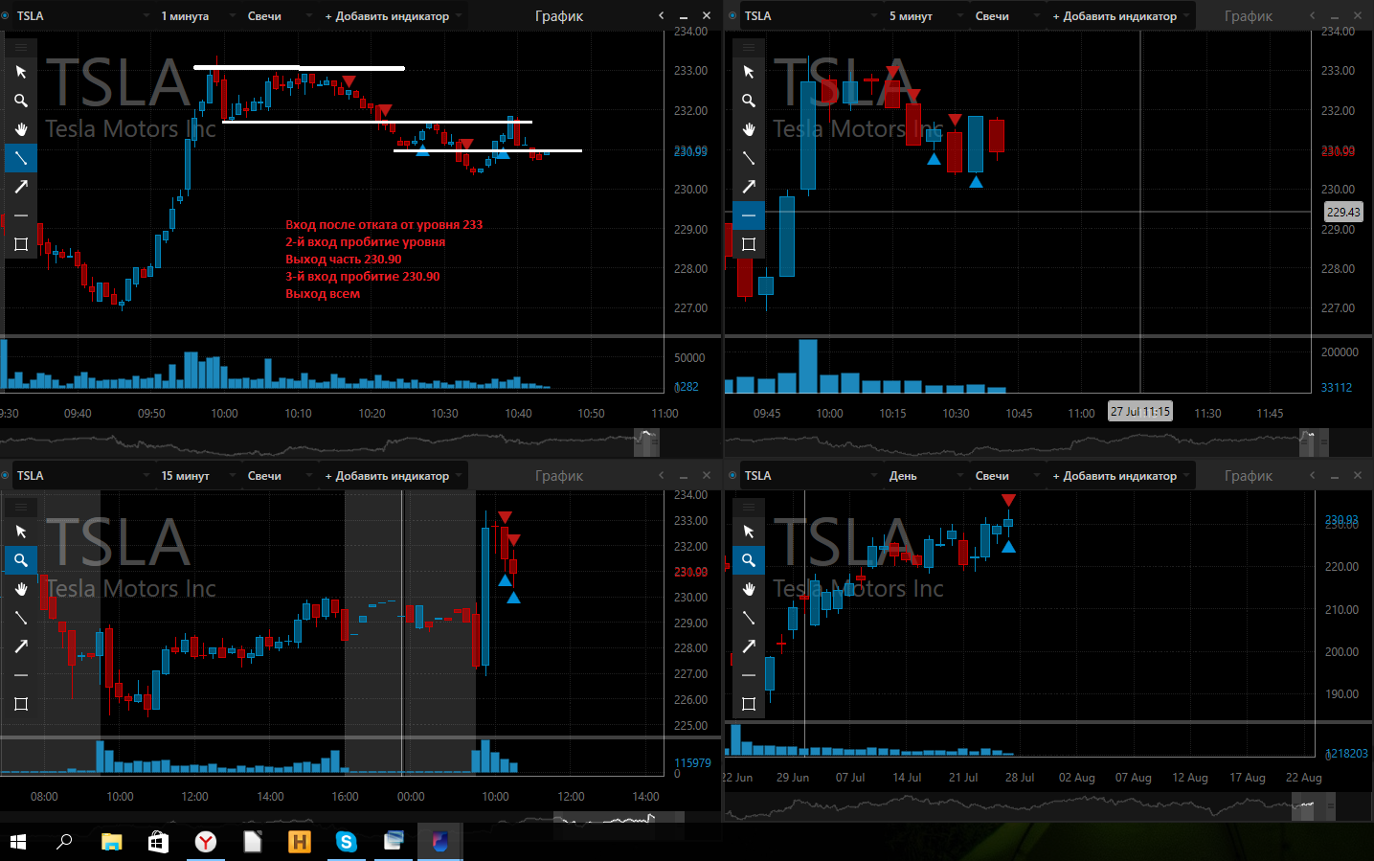Viewport: 1374px width, 861px height.
Task: Select the horizontal line tool in the 5-minute chart
Action: [x=749, y=215]
